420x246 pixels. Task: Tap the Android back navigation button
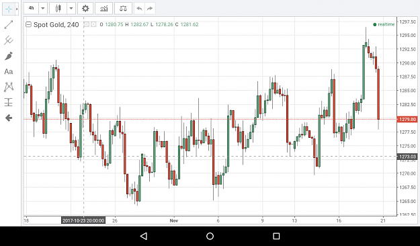point(144,236)
